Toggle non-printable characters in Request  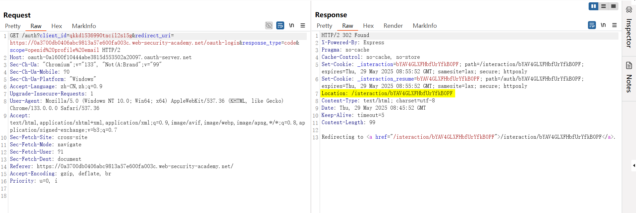(x=291, y=25)
